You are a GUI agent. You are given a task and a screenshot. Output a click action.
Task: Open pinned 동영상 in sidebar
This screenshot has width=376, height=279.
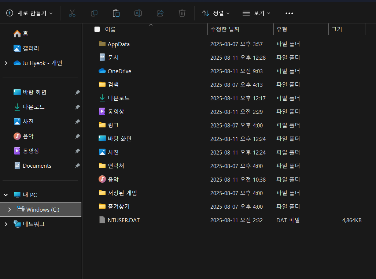click(26, 151)
